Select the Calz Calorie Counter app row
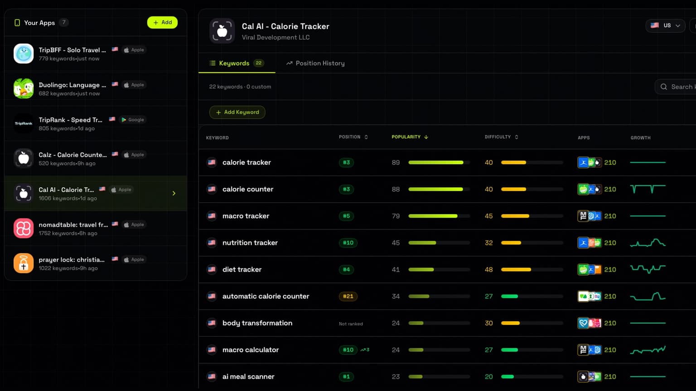696x391 pixels. click(x=96, y=158)
